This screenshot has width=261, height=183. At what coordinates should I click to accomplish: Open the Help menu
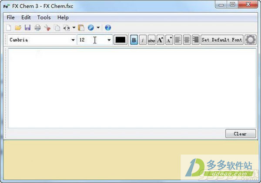(x=63, y=17)
